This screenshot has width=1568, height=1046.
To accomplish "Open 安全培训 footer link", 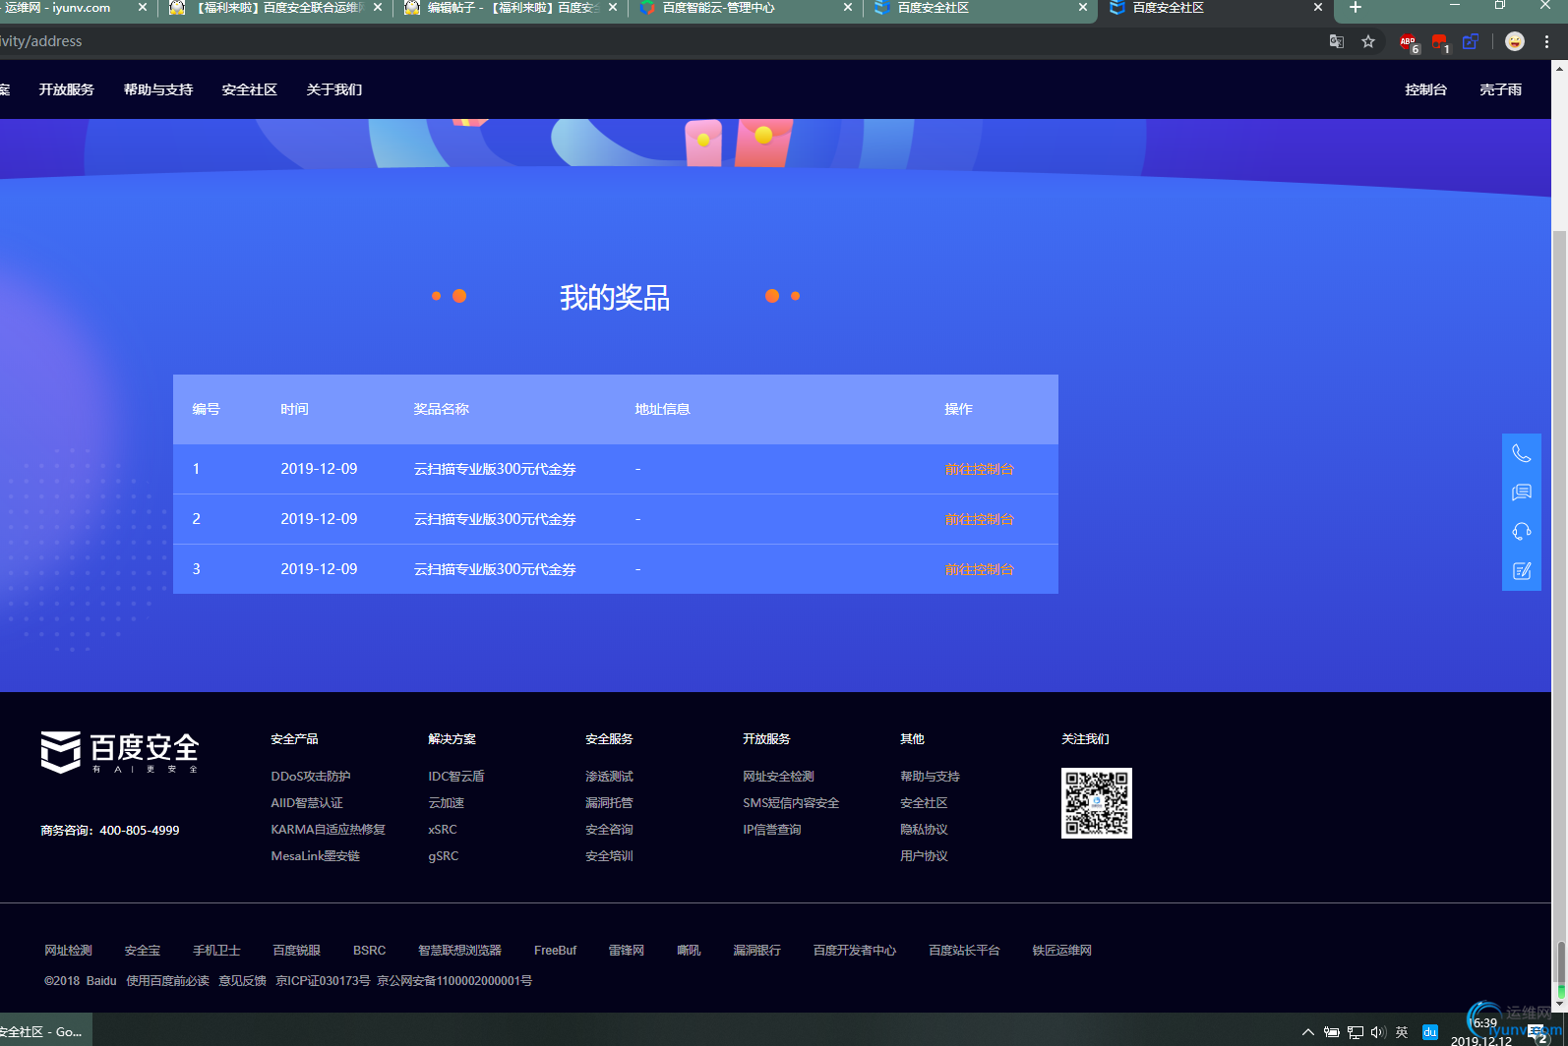I will pyautogui.click(x=609, y=856).
